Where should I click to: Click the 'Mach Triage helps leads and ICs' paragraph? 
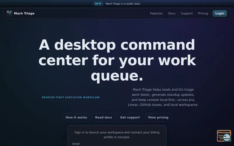(163, 97)
